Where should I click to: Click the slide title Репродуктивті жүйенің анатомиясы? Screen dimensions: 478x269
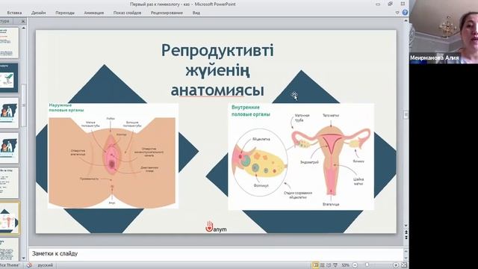217,70
